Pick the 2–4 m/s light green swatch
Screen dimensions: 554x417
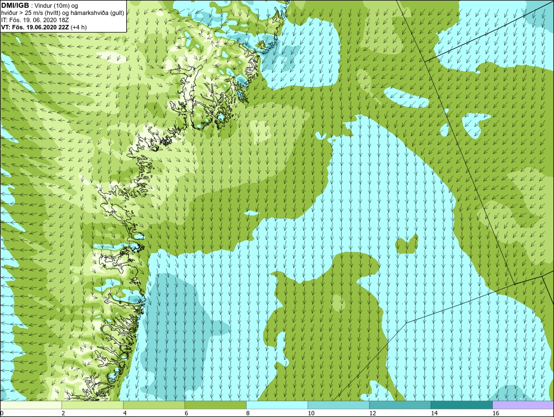tap(93, 405)
